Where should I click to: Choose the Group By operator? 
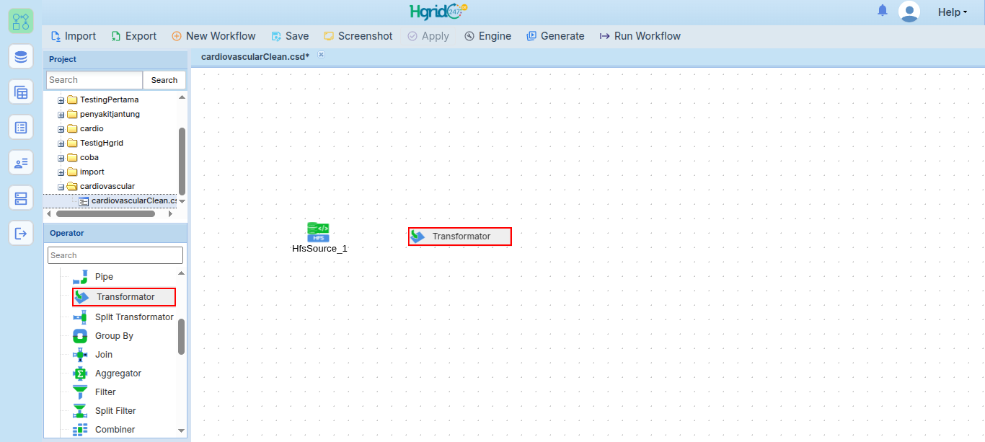point(114,336)
